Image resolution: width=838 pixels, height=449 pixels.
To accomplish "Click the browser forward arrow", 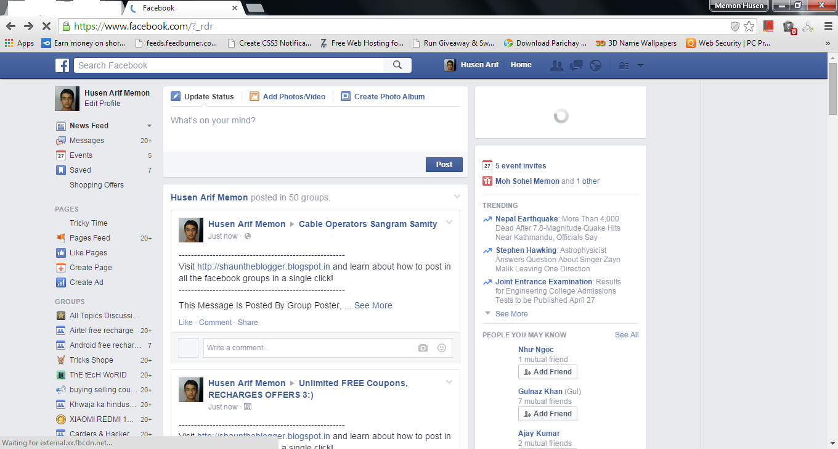I will (28, 26).
